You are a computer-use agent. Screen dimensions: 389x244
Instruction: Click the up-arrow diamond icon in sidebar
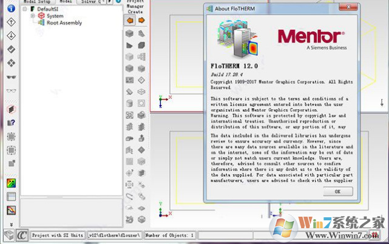coord(11,22)
